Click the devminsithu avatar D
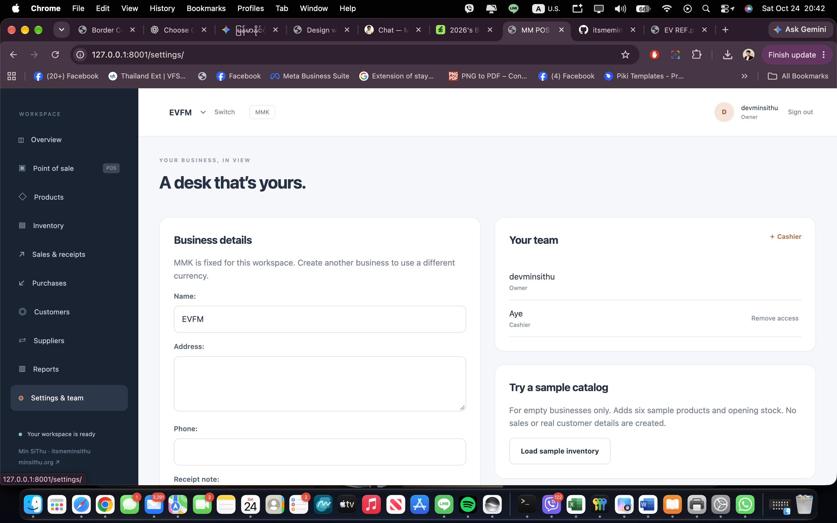 click(x=724, y=112)
